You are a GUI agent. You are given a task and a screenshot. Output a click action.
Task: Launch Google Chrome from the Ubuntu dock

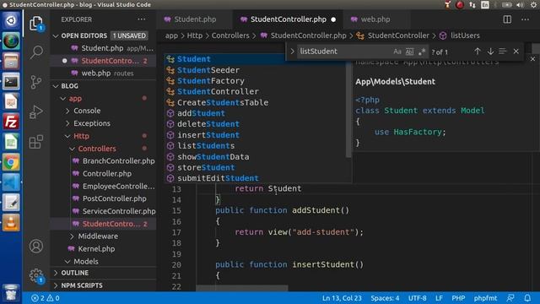click(x=11, y=162)
